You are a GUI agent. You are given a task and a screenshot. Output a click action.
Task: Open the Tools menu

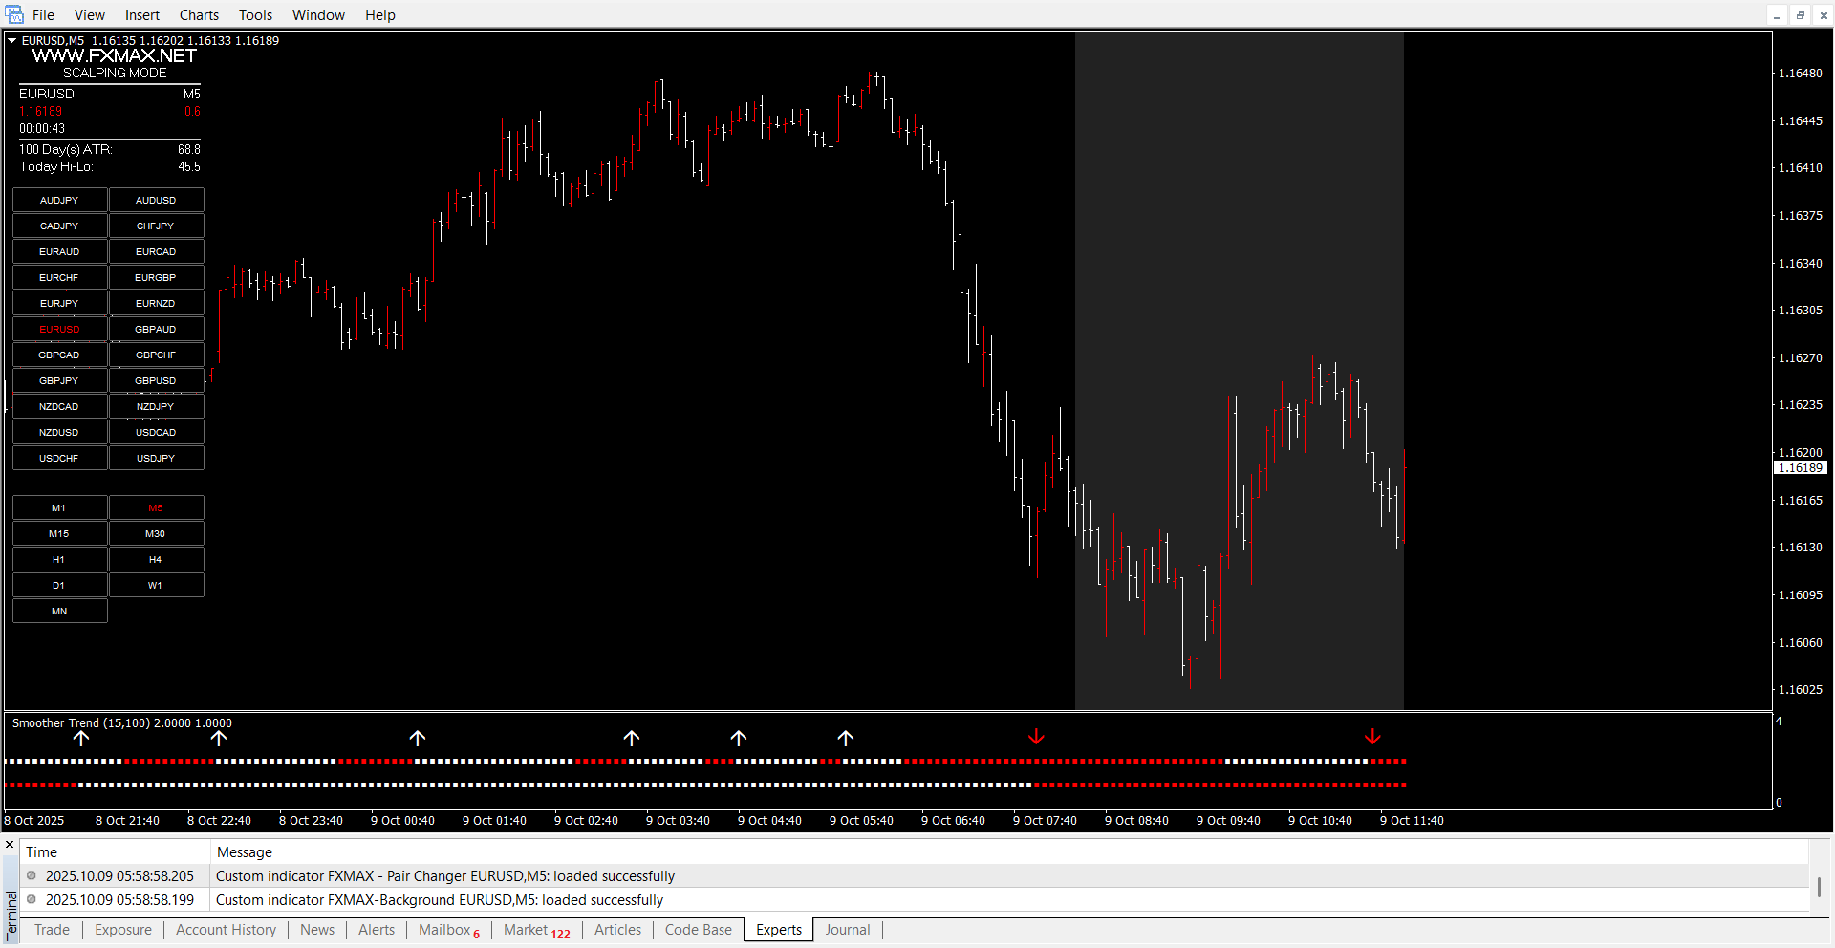pyautogui.click(x=255, y=15)
